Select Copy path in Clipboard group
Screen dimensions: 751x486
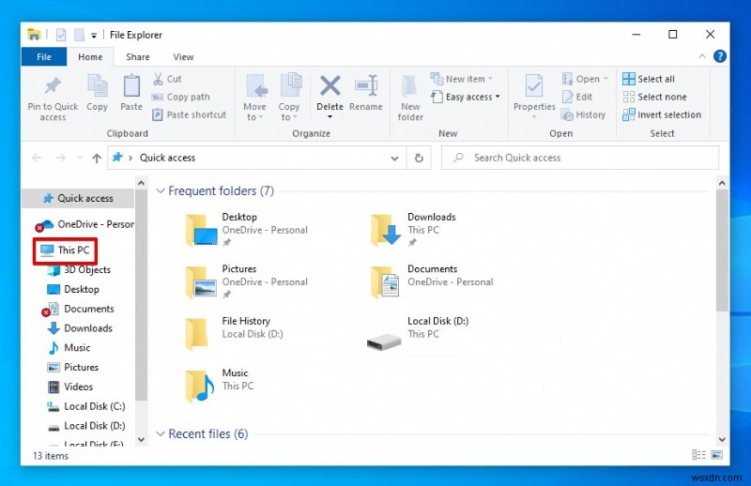pyautogui.click(x=181, y=97)
